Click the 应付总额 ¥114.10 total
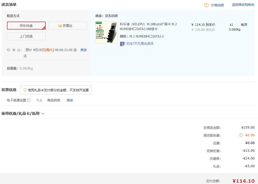The width and height of the screenshot is (258, 184). point(244,181)
